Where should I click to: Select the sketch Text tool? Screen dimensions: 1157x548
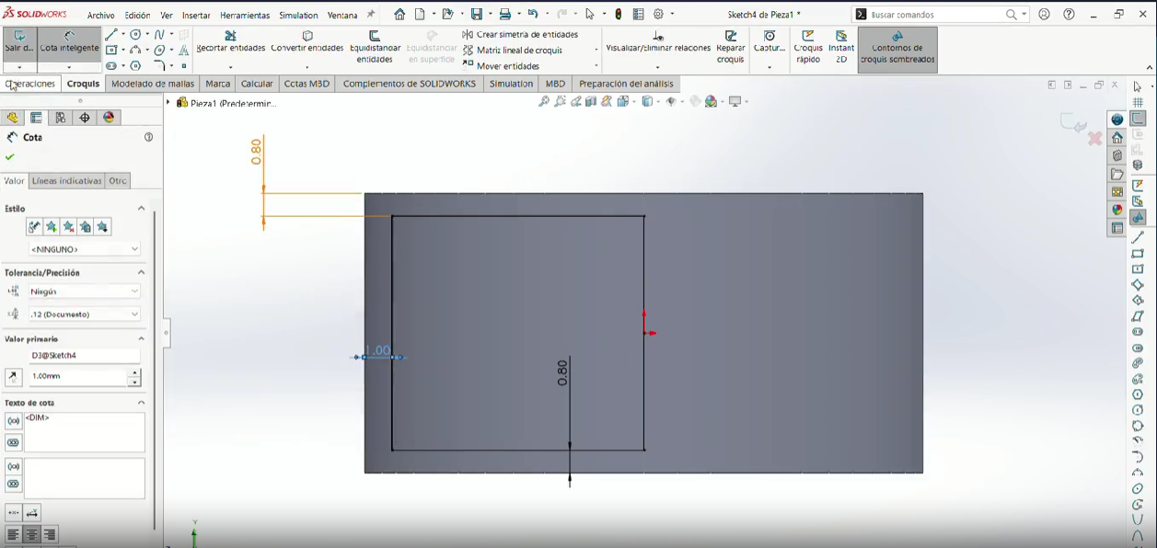tap(183, 51)
